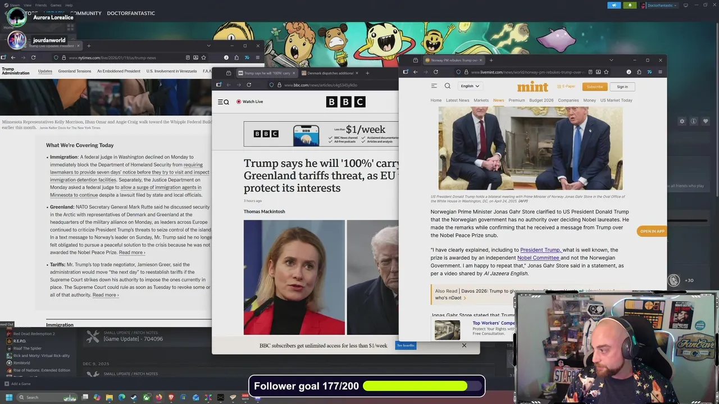Select R.E.P.O. in Steam library list
Viewport: 719px width, 404px height.
coord(20,341)
